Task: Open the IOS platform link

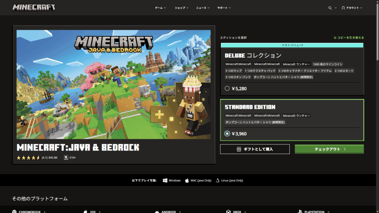Action: point(92,212)
